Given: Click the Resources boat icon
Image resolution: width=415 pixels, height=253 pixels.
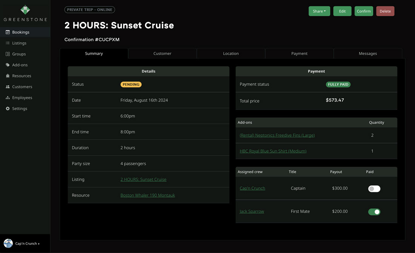Looking at the screenshot, I should click(8, 76).
